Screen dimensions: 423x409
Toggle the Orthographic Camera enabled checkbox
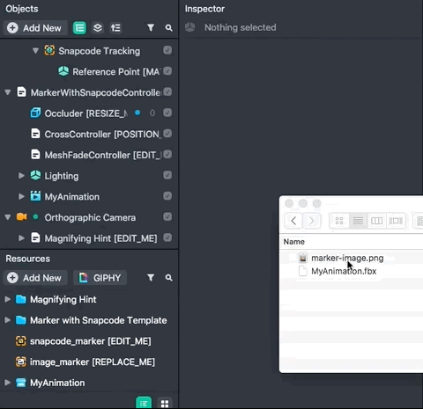click(167, 217)
